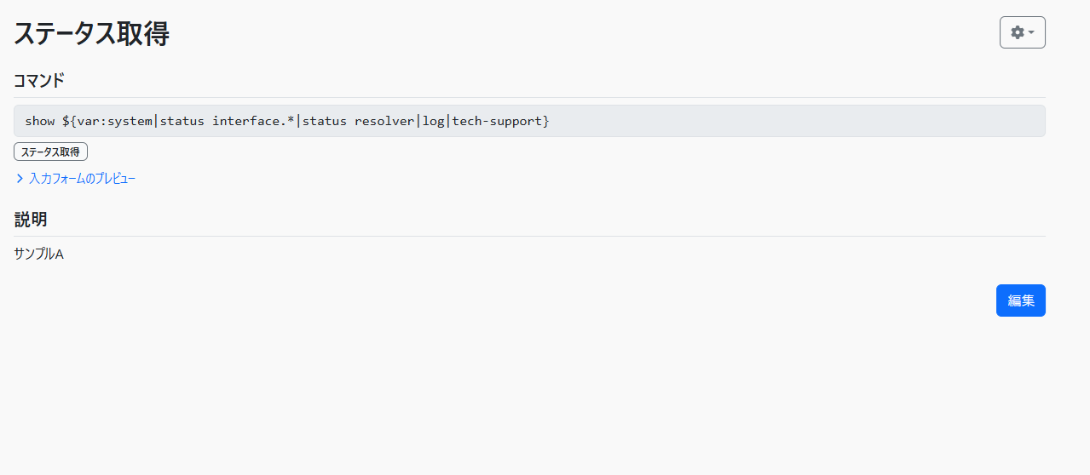Click the closing brace ending the command

pos(546,121)
